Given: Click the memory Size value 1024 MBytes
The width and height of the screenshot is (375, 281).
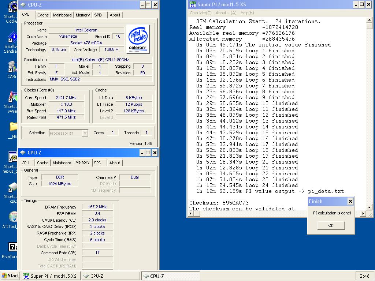Looking at the screenshot, I should tap(60, 184).
